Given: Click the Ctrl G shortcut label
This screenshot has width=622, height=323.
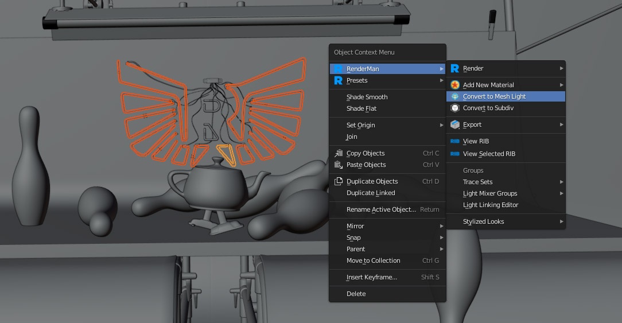Looking at the screenshot, I should click(430, 260).
